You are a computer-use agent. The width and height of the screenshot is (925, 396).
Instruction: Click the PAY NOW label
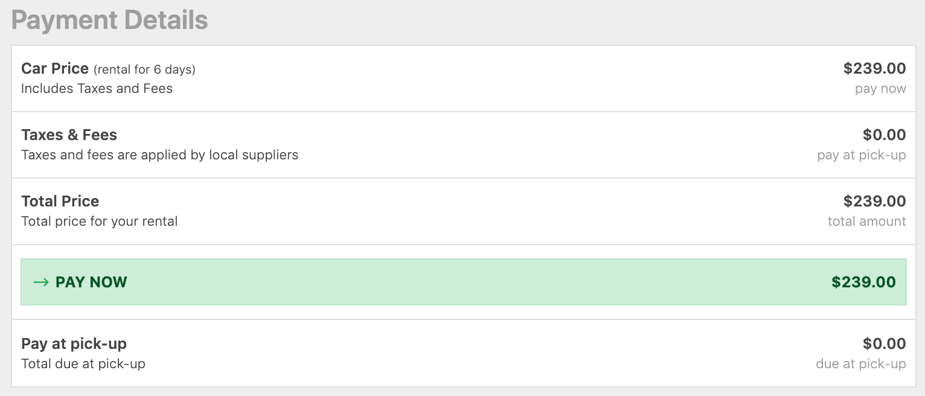(x=91, y=282)
